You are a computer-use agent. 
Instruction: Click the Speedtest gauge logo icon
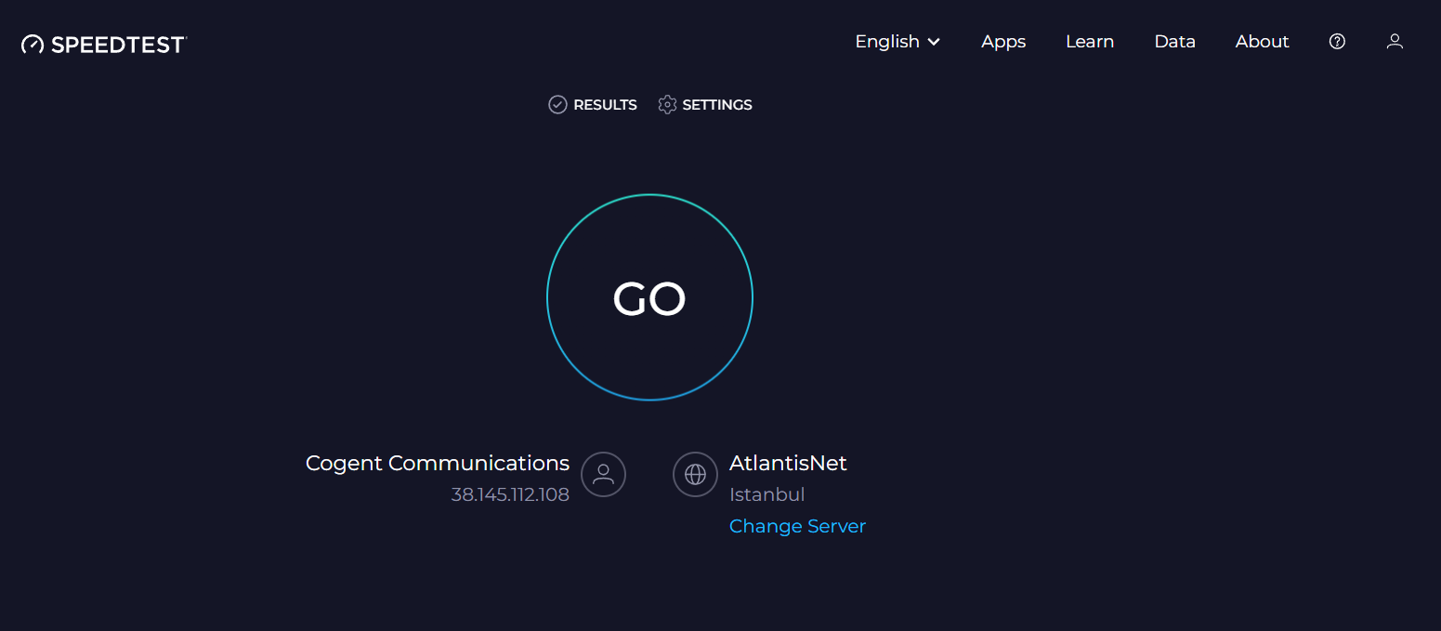(x=33, y=44)
